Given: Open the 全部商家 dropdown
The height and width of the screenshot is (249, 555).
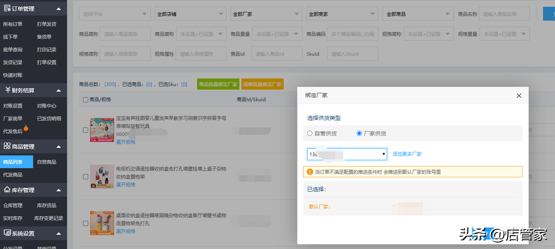Looking at the screenshot, I should click(x=342, y=14).
